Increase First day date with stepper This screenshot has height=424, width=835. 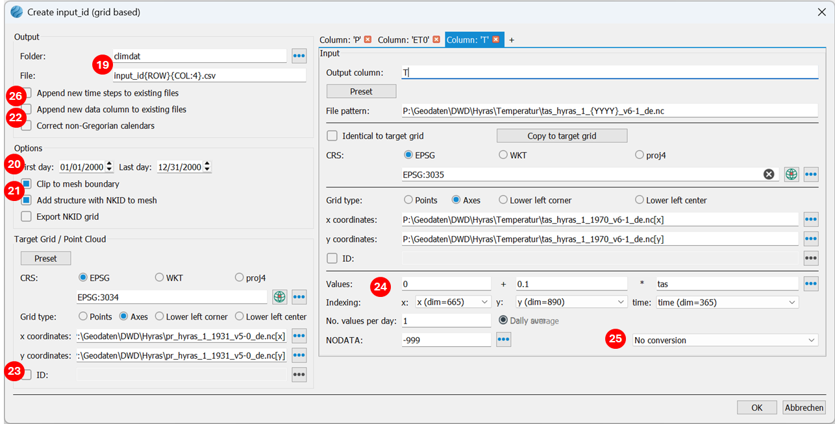pos(109,164)
